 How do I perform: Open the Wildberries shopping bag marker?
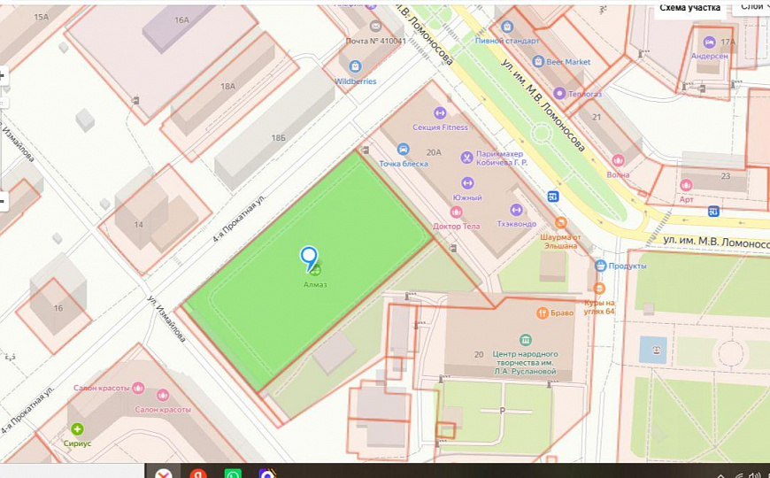point(355,66)
